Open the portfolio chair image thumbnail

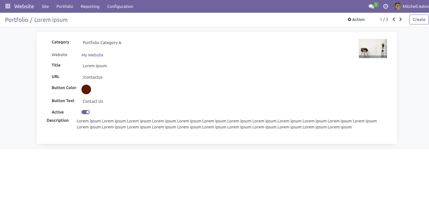click(x=373, y=49)
